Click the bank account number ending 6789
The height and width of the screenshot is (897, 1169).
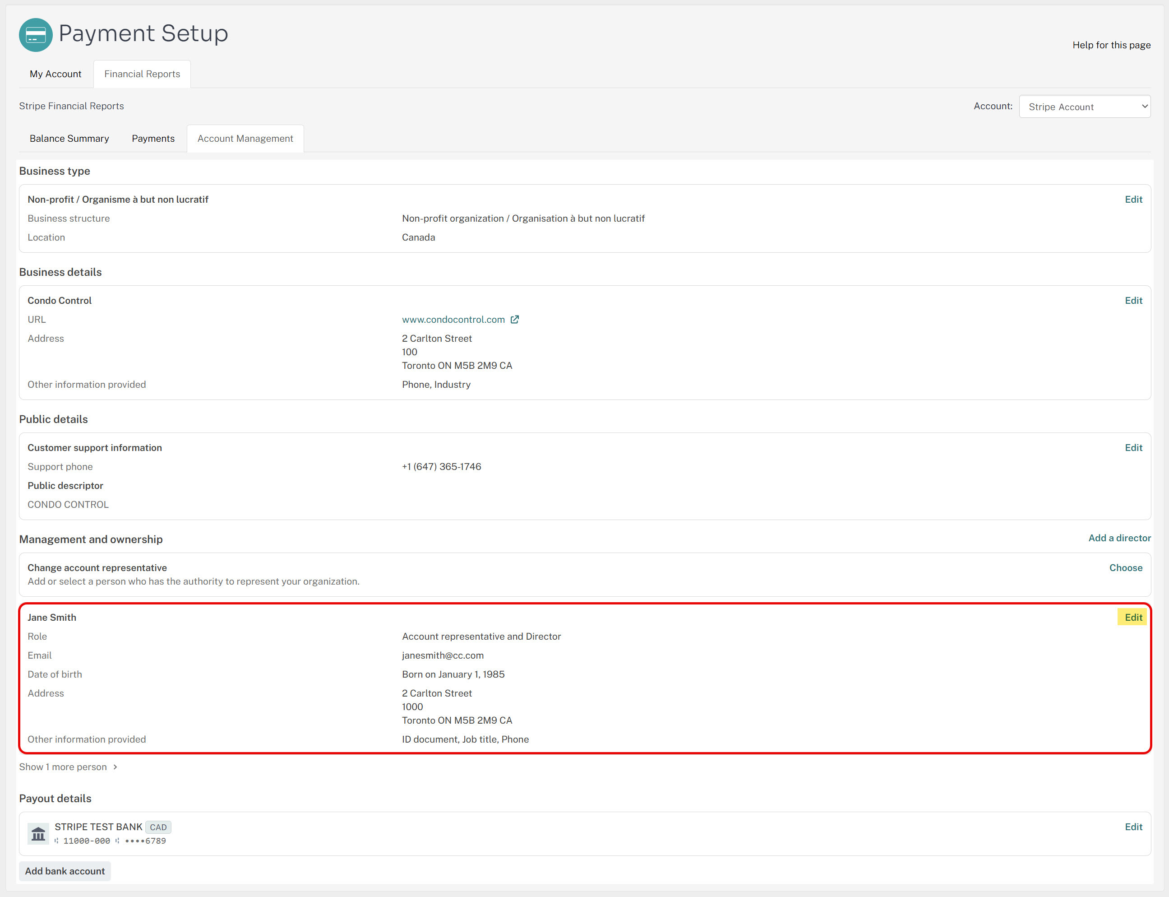145,841
